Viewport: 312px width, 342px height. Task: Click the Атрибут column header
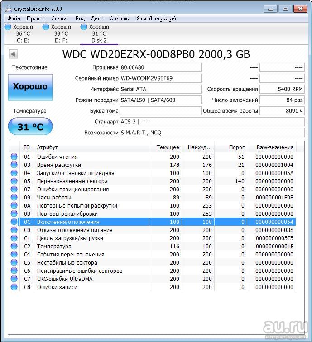pyautogui.click(x=92, y=147)
